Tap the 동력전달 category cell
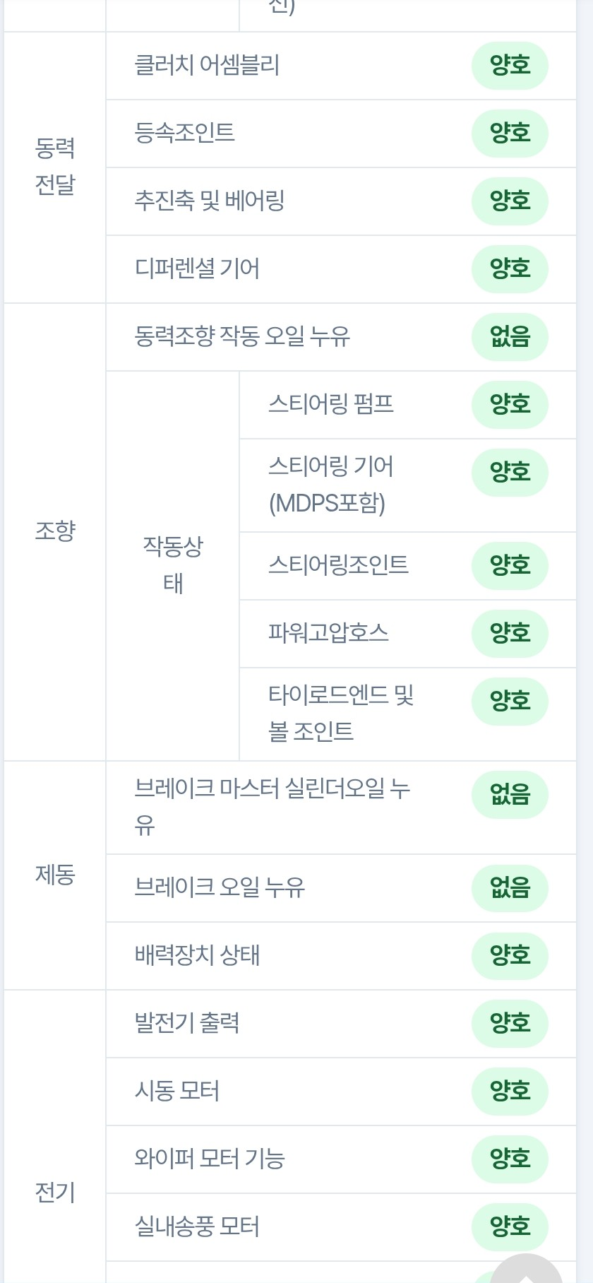This screenshot has width=593, height=1283. tap(55, 167)
